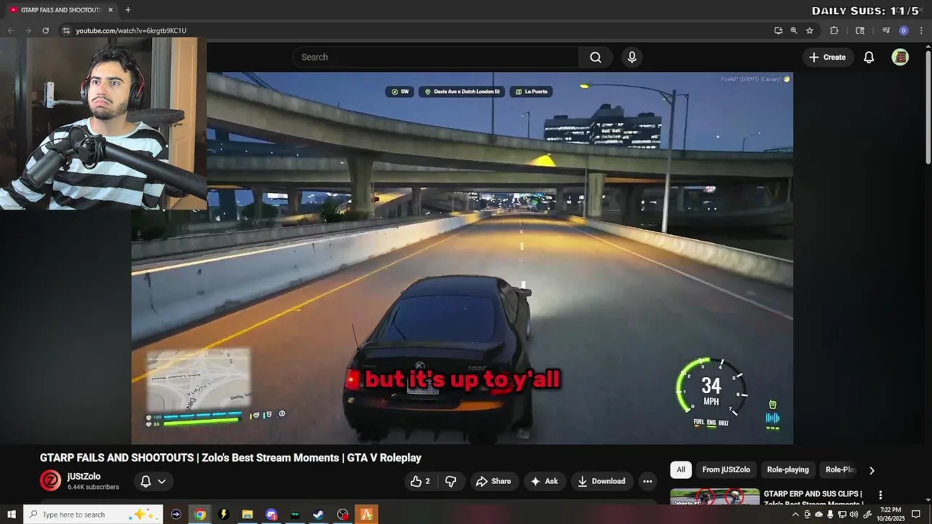Click the video title text
932x524 pixels.
(230, 458)
